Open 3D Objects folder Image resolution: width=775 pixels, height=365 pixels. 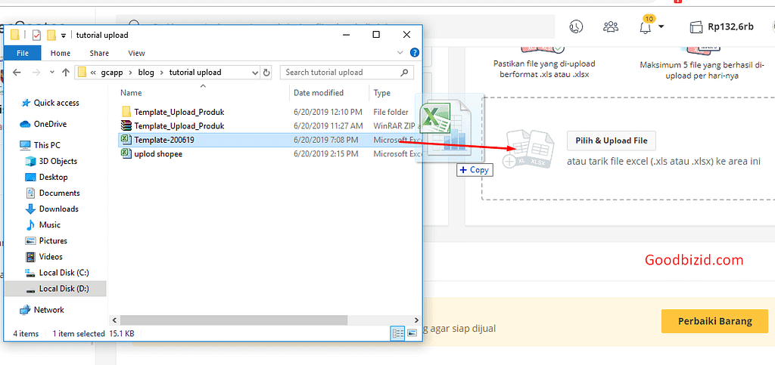pyautogui.click(x=58, y=161)
